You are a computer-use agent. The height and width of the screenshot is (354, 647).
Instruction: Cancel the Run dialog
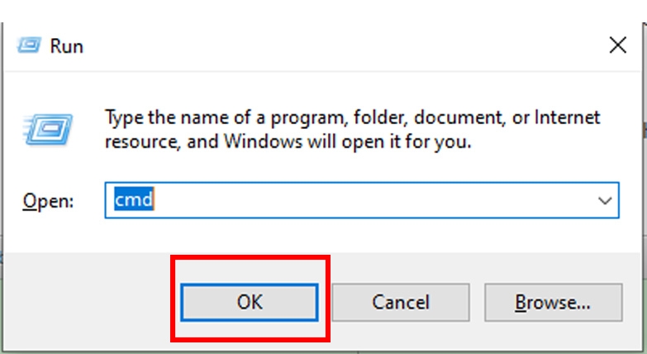(400, 303)
